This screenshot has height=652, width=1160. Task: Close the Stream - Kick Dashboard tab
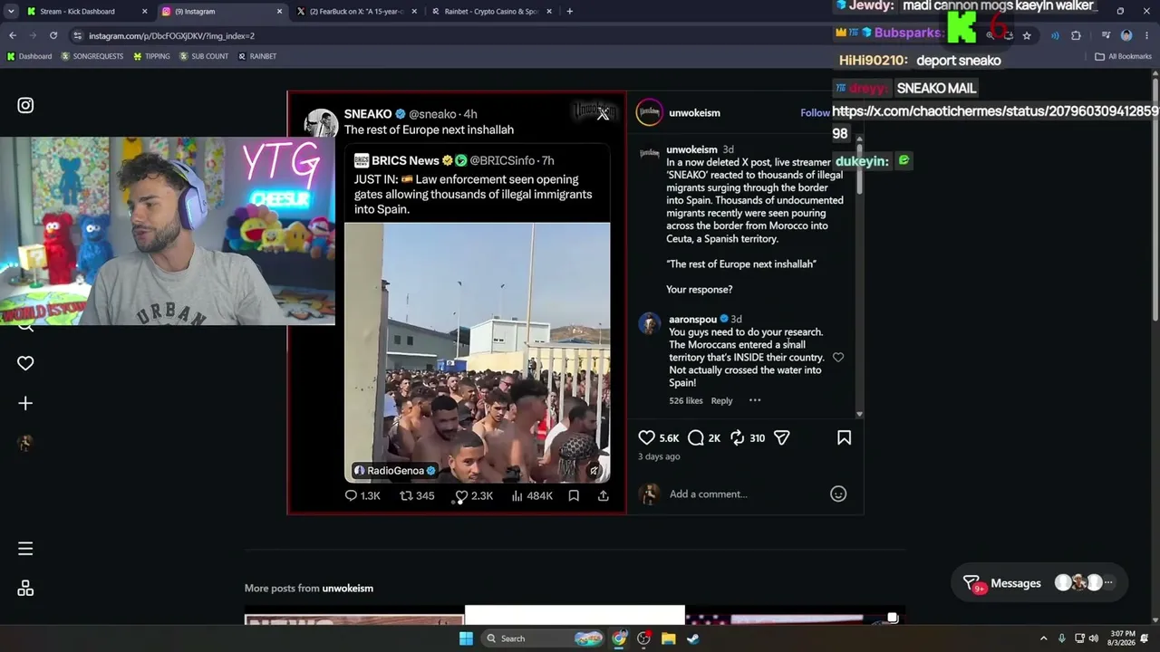144,12
